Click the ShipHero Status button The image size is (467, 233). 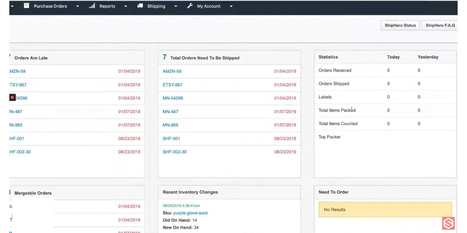400,25
